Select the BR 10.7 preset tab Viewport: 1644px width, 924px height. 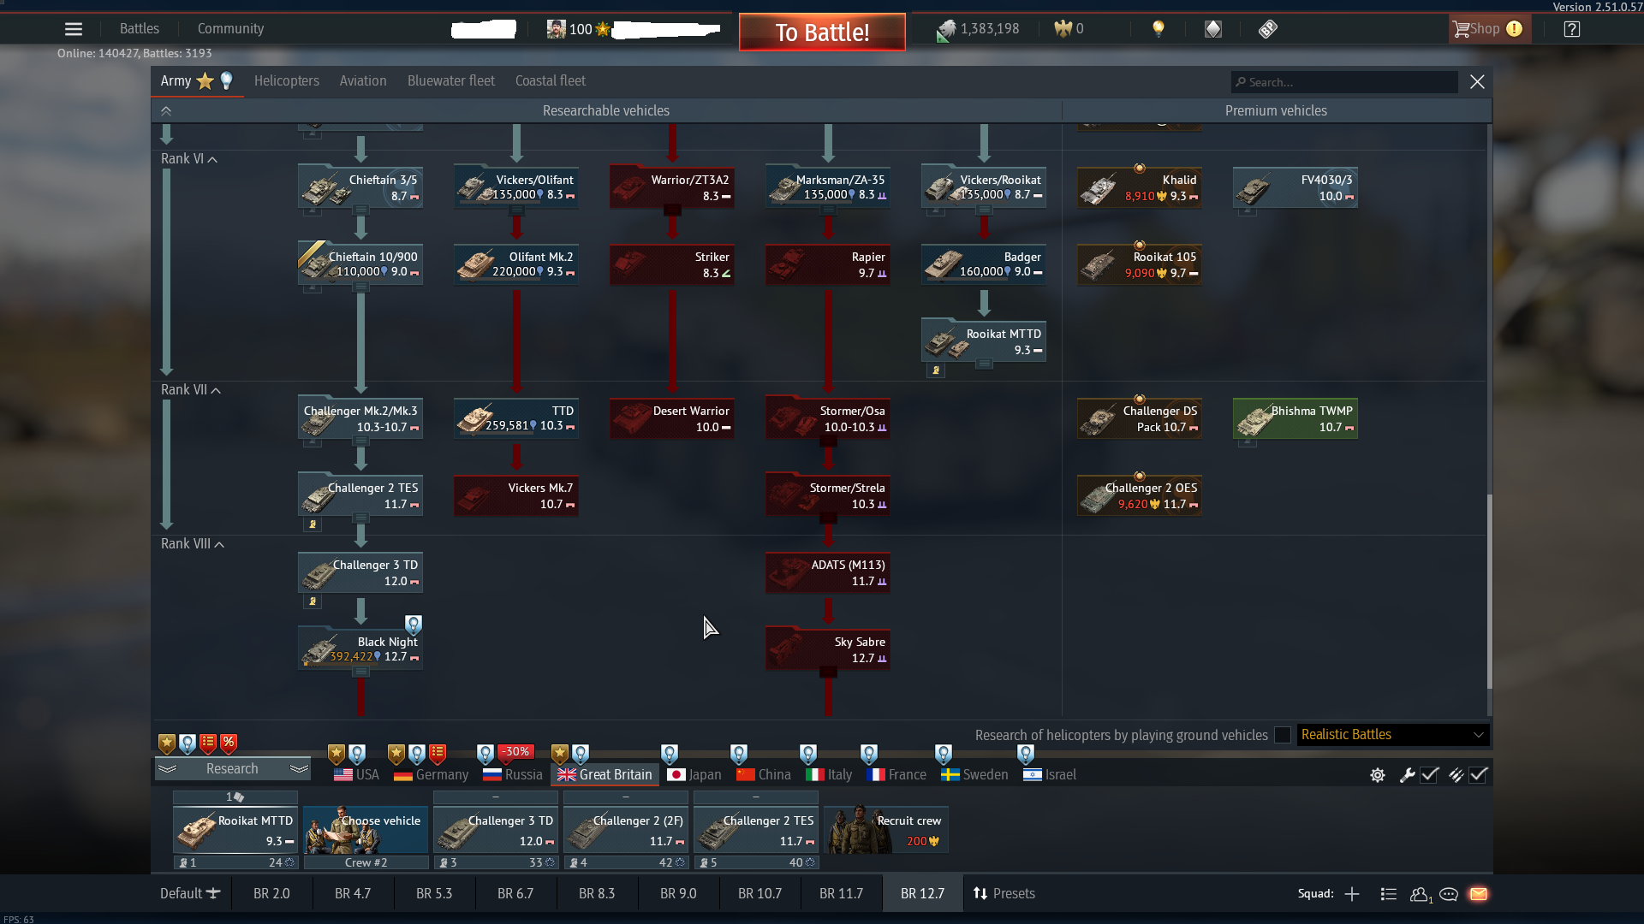coord(759,894)
